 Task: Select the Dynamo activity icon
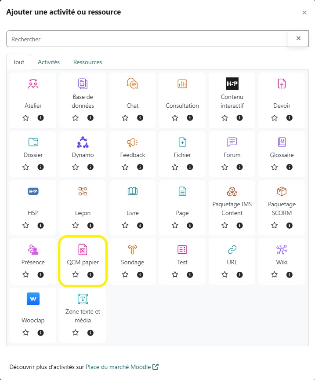[x=83, y=142]
